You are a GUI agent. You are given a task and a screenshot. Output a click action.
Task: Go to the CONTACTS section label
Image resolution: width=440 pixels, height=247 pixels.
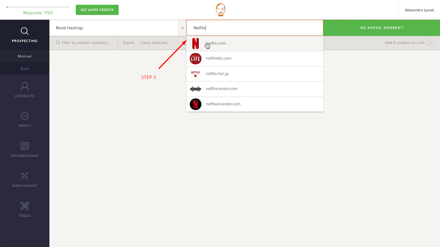point(24,96)
